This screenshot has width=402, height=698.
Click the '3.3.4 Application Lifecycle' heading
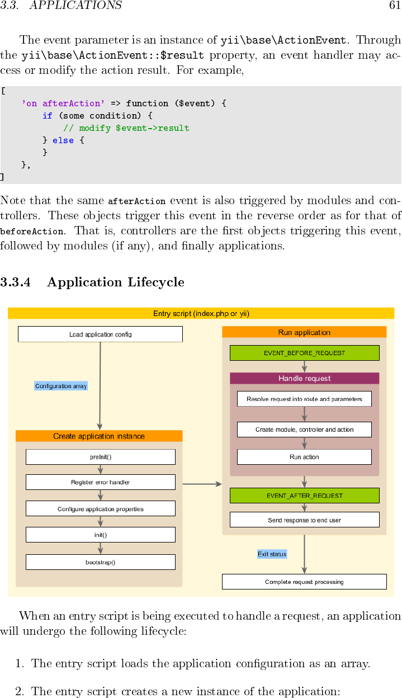(92, 282)
